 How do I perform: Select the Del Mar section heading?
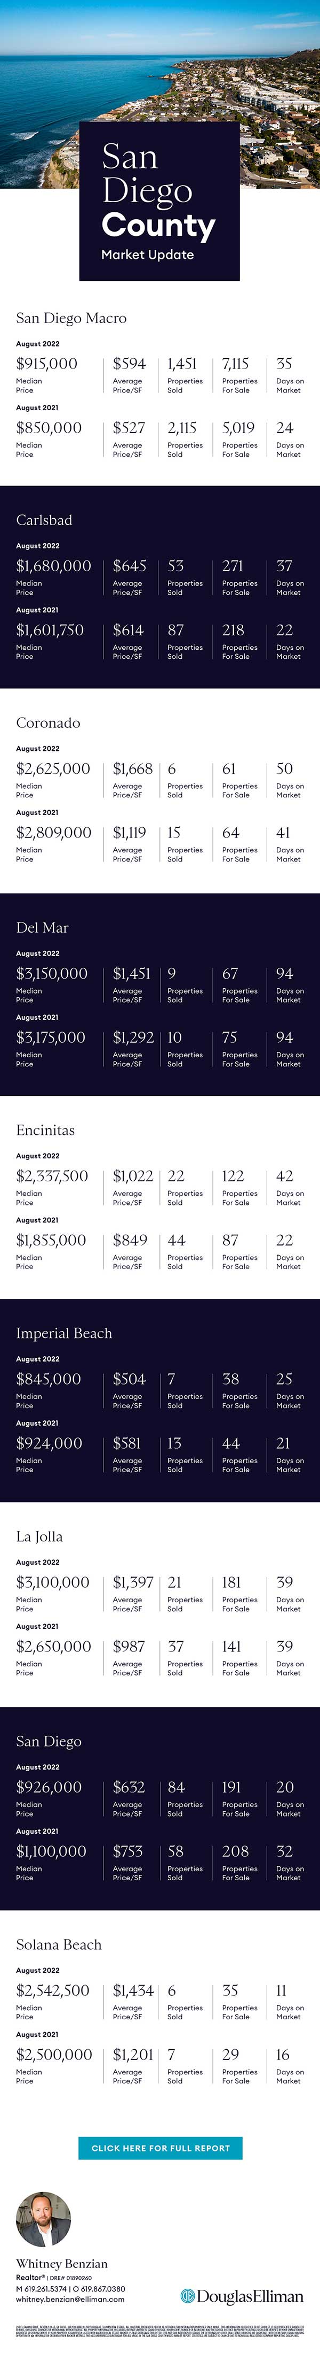(42, 927)
